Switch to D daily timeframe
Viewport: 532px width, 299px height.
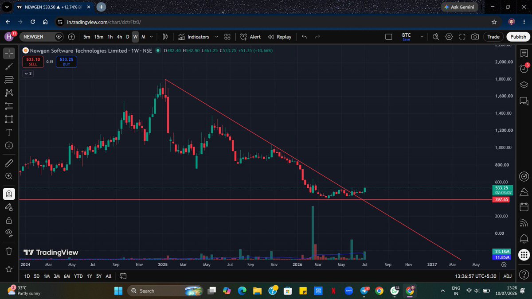128,37
